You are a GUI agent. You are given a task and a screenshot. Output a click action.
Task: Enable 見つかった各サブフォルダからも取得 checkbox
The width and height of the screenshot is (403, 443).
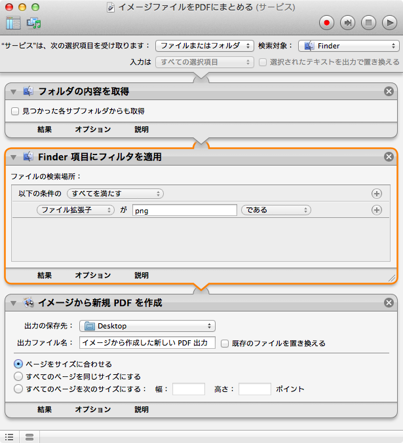pyautogui.click(x=15, y=111)
